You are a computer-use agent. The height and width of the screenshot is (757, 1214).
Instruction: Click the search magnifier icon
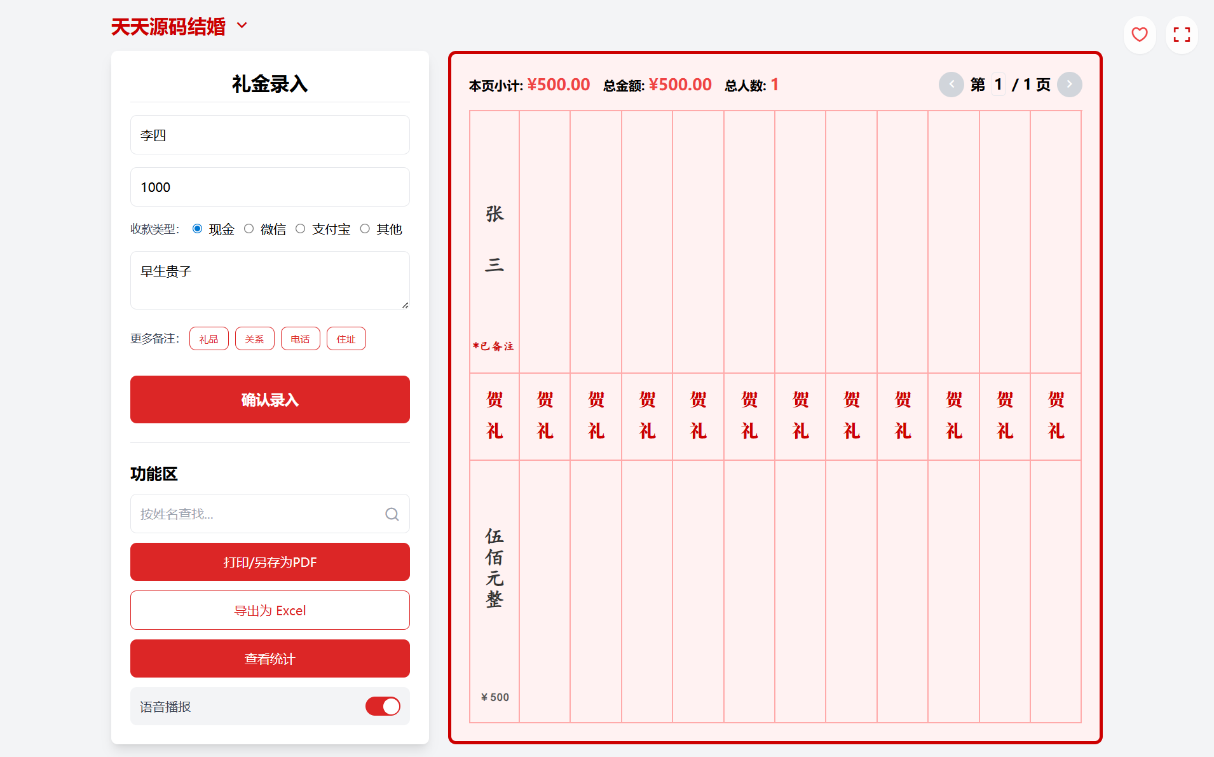[391, 514]
